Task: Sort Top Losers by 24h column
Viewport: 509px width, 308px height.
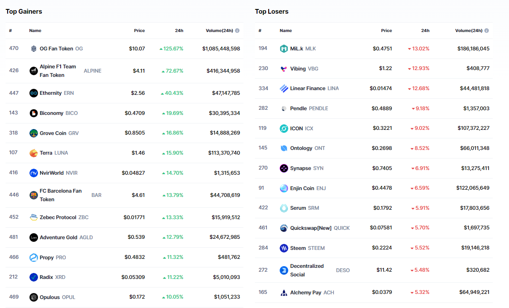Action: (425, 31)
